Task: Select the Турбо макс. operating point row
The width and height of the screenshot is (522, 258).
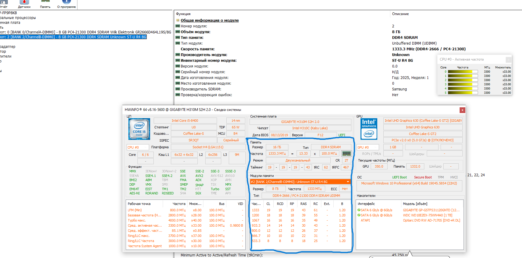Action: pyautogui.click(x=185, y=220)
